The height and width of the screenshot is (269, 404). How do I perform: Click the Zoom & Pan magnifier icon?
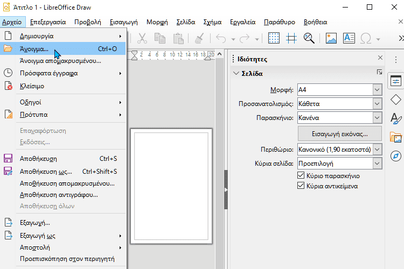click(x=309, y=39)
